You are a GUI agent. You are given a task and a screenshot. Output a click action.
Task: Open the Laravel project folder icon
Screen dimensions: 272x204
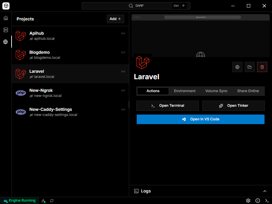250,67
